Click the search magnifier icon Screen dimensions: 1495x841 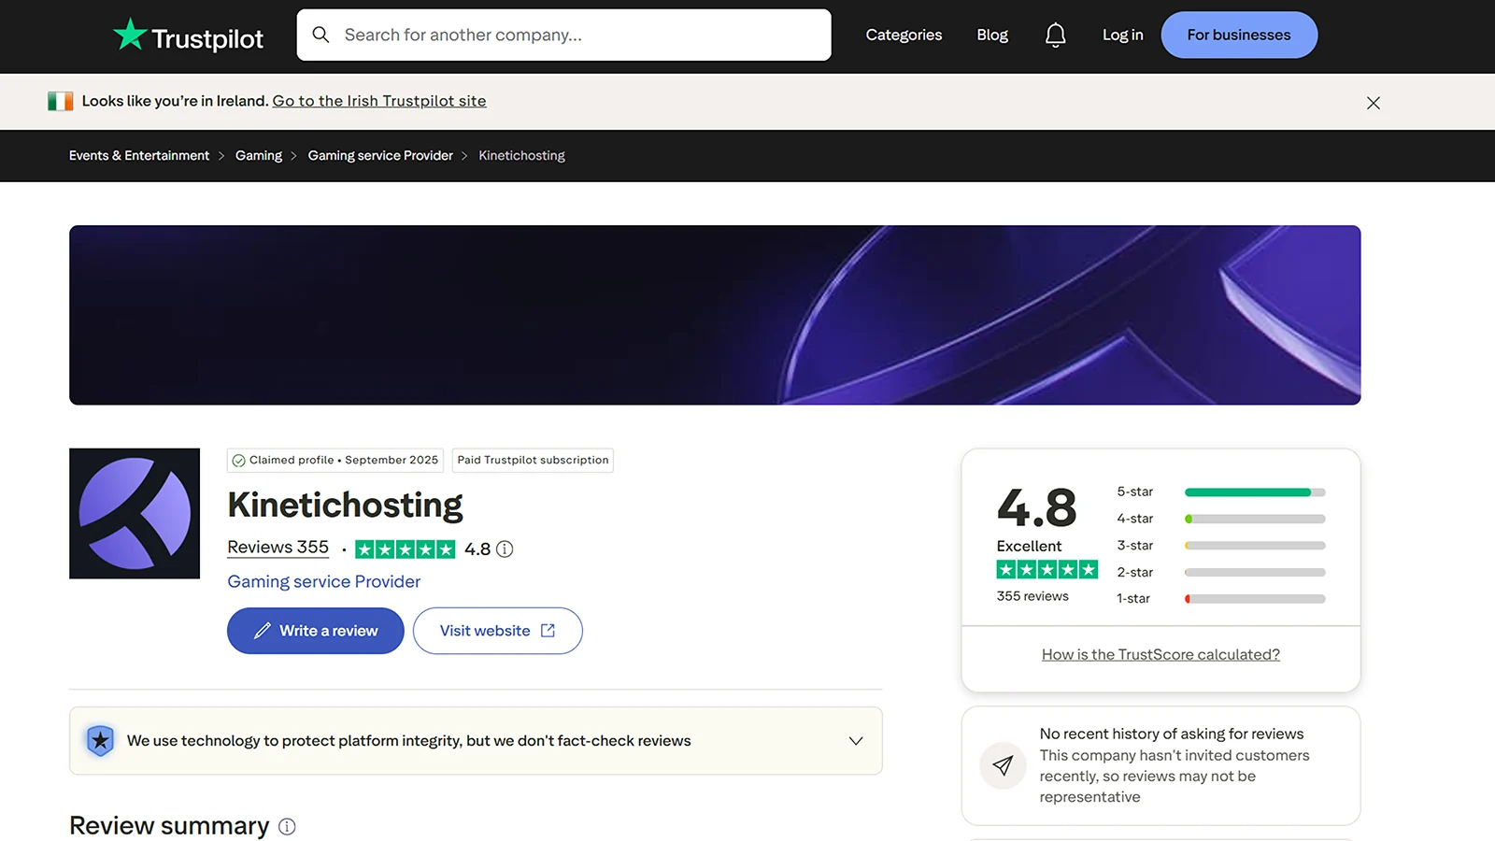320,35
